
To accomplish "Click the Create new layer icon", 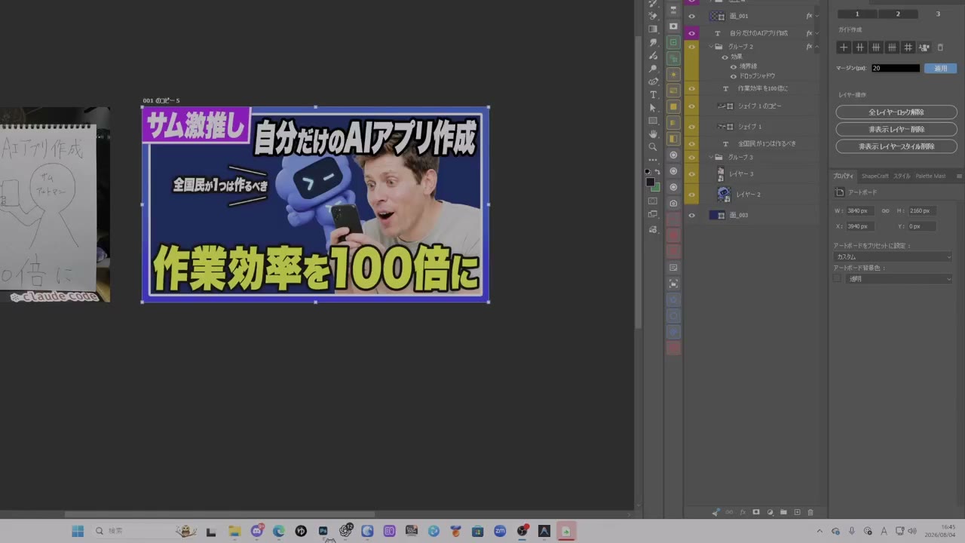I will coord(797,512).
